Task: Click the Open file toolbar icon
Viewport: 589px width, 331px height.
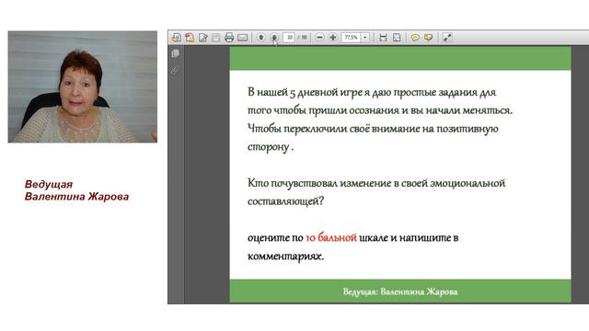Action: [x=176, y=37]
